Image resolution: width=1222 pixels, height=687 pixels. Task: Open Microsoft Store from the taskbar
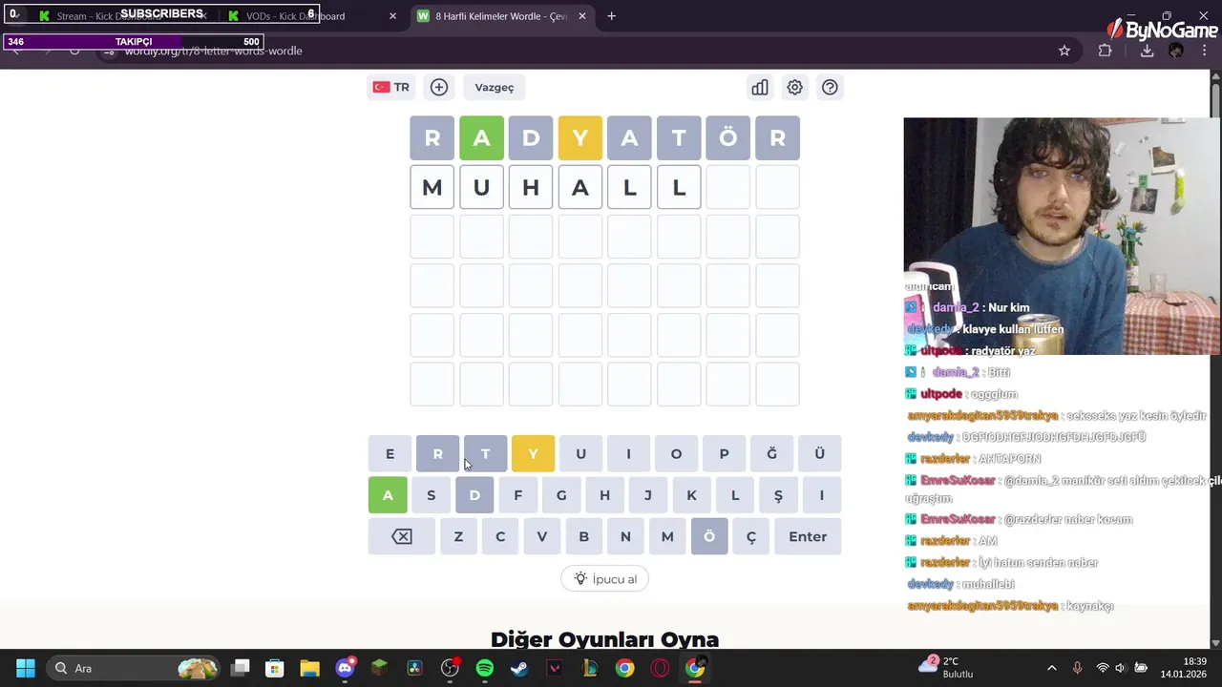275,668
